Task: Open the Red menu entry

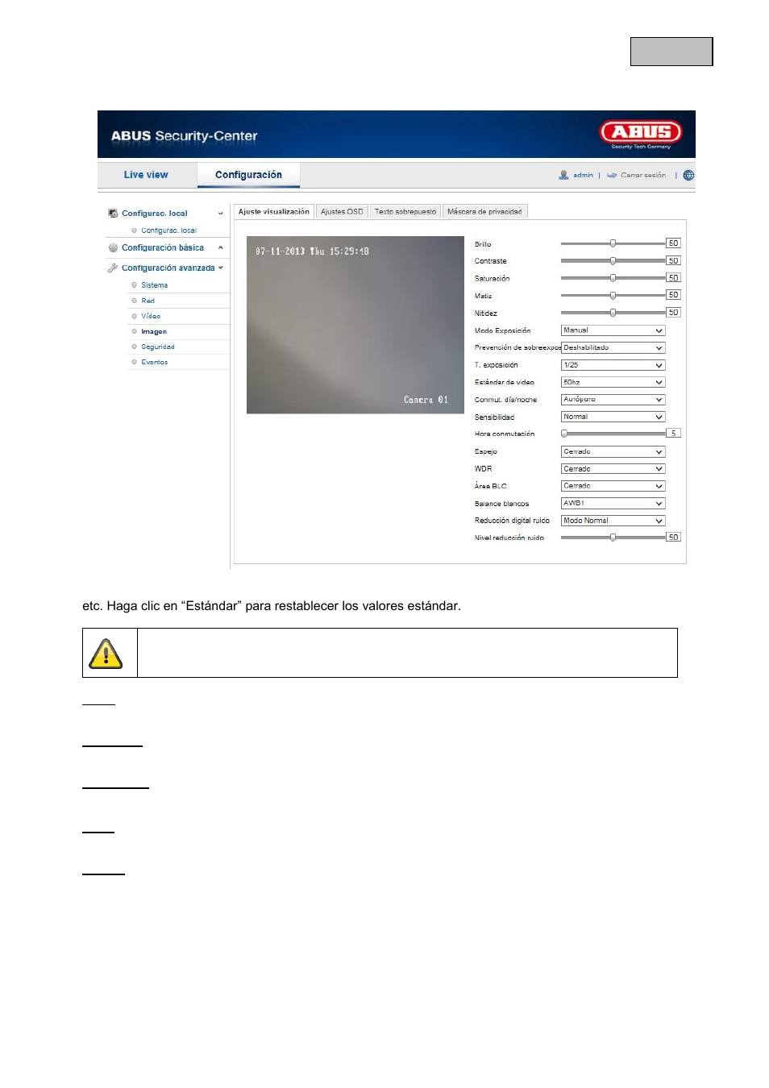Action: tap(148, 301)
